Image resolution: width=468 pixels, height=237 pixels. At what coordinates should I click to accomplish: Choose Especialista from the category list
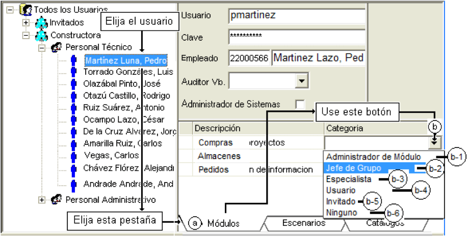[349, 179]
